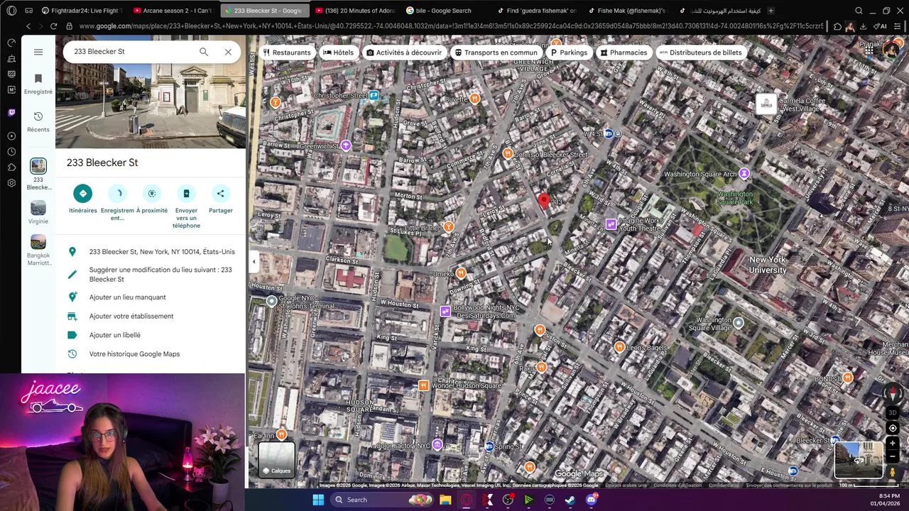Viewport: 909px width, 511px height.
Task: Open Votre historique Google Maps
Action: click(x=134, y=354)
